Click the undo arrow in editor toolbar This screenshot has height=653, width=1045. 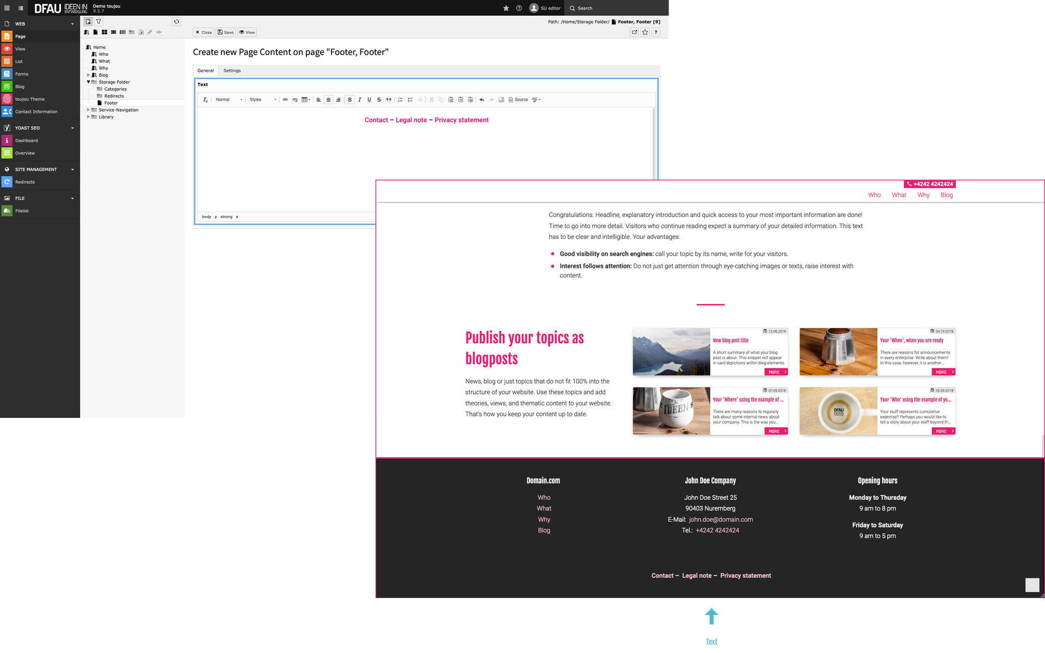[482, 100]
